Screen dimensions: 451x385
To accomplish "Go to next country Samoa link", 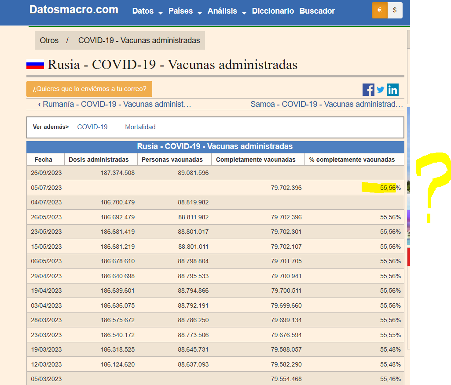I will (327, 104).
